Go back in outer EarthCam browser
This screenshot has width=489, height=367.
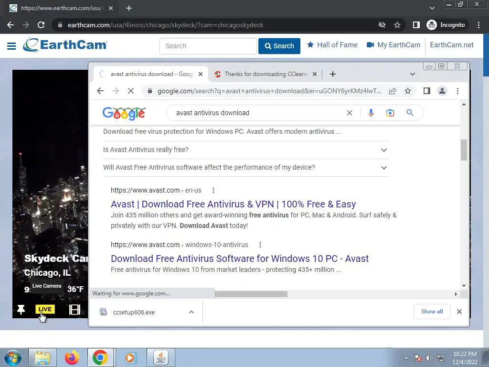pos(11,25)
